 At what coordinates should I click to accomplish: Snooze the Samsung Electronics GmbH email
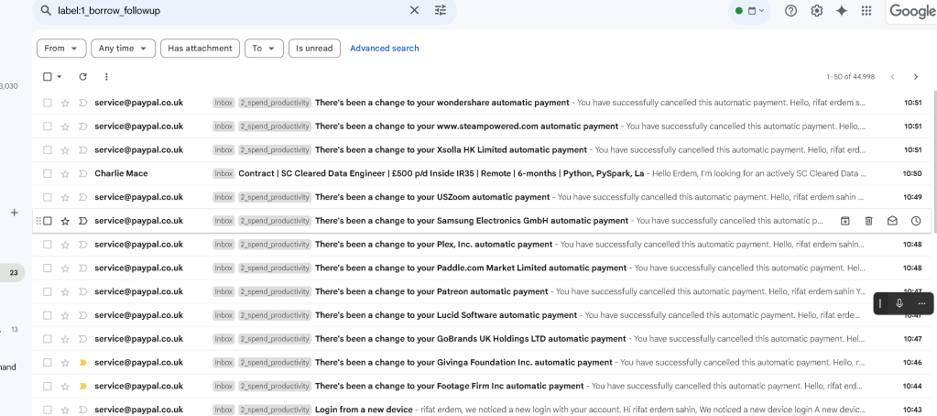916,221
